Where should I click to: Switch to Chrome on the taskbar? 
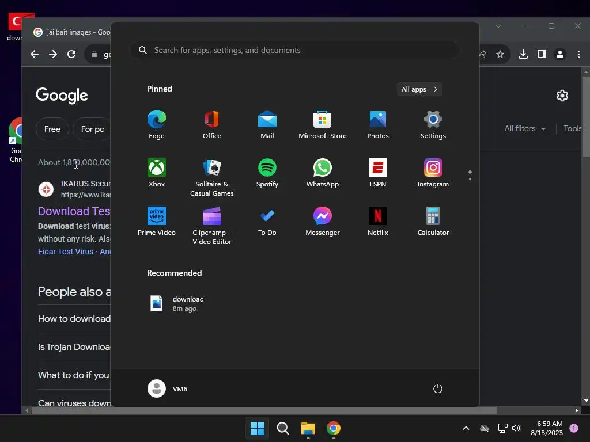334,428
